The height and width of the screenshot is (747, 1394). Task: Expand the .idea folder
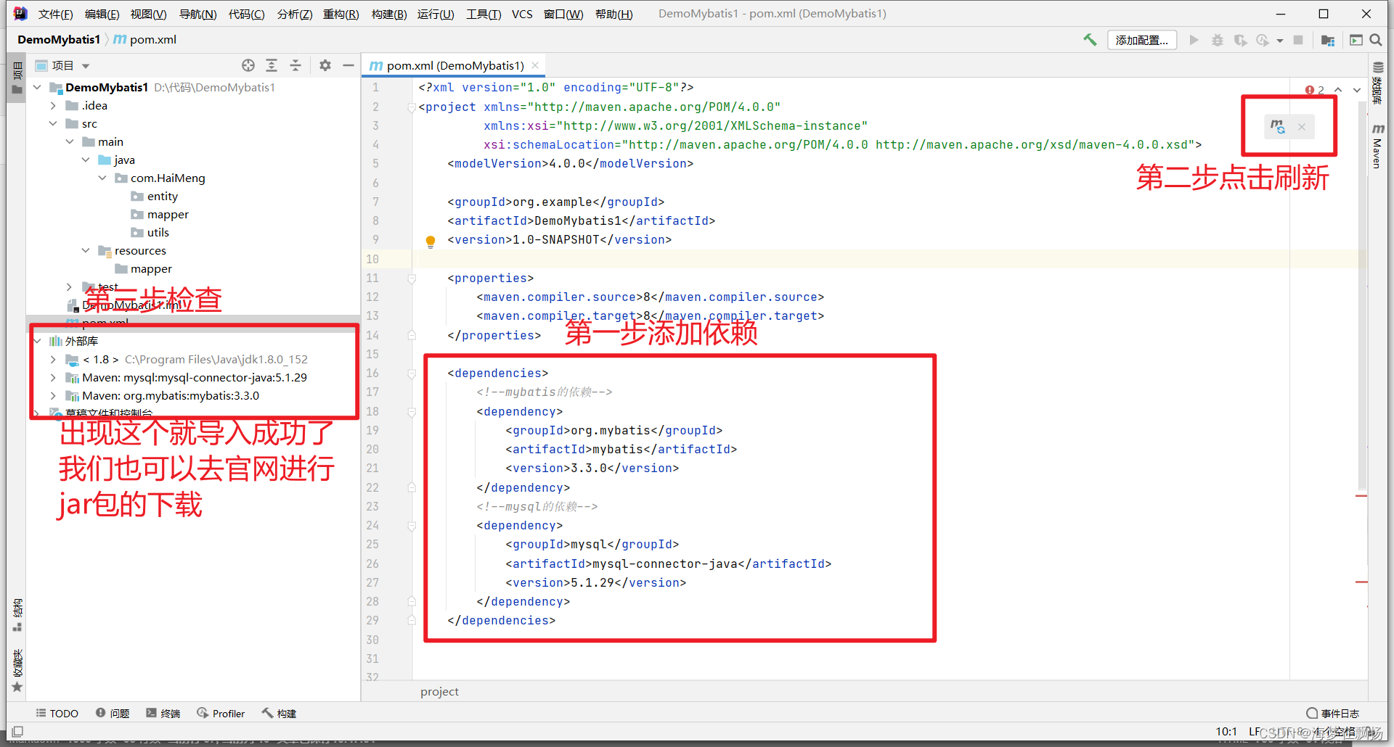tap(53, 105)
